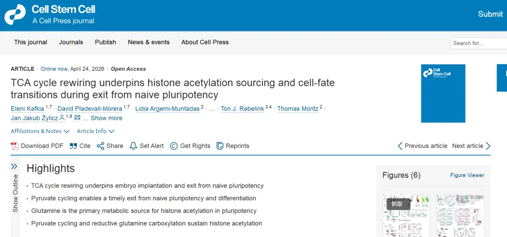The width and height of the screenshot is (507, 237).
Task: Show more authors
Action: [107, 118]
